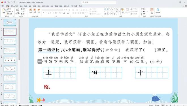The image size is (187, 106).
Task: Expand the shapes gallery More arrow
Action: pyautogui.click(x=119, y=11)
